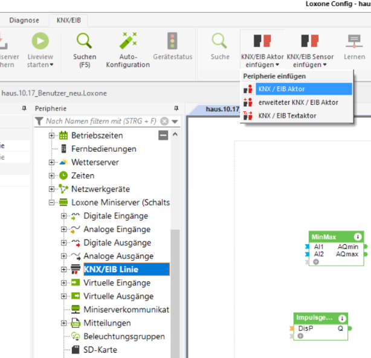Switch to the KNX/EIB ribbon tab

(69, 20)
